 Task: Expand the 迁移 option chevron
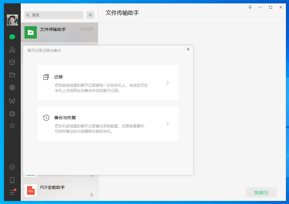click(x=168, y=82)
